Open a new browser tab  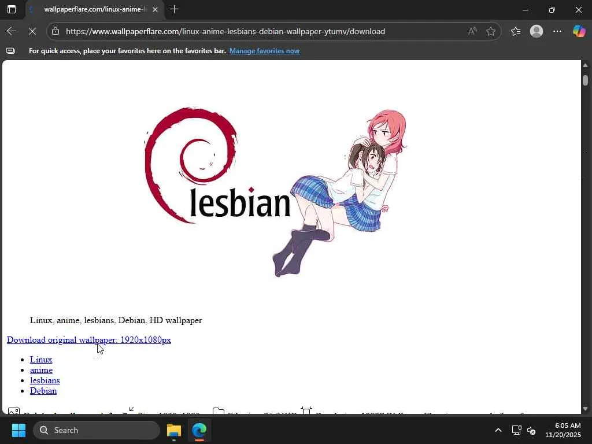(174, 9)
